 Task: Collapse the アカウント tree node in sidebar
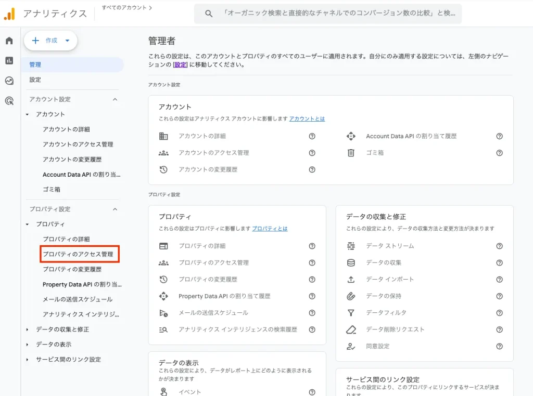(27, 114)
